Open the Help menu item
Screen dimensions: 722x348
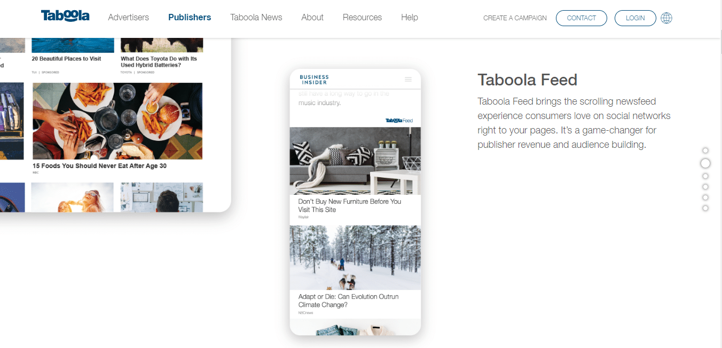[x=410, y=18]
